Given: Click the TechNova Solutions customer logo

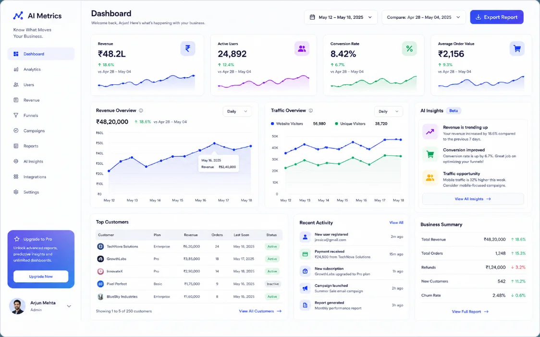Looking at the screenshot, I should tap(100, 246).
